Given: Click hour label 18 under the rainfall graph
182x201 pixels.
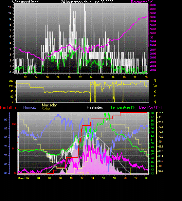Looking at the screenshot, I should coord(114,178).
